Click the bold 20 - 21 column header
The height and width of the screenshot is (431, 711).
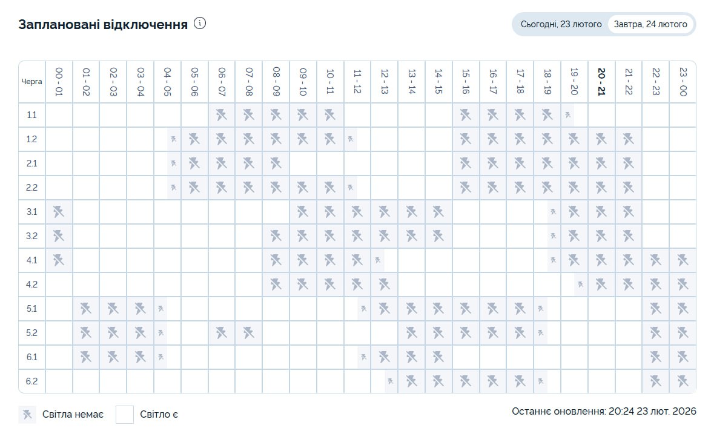[601, 82]
